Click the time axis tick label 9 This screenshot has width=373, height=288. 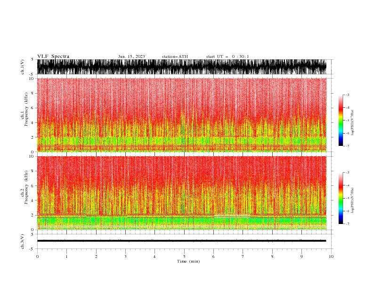(301, 256)
